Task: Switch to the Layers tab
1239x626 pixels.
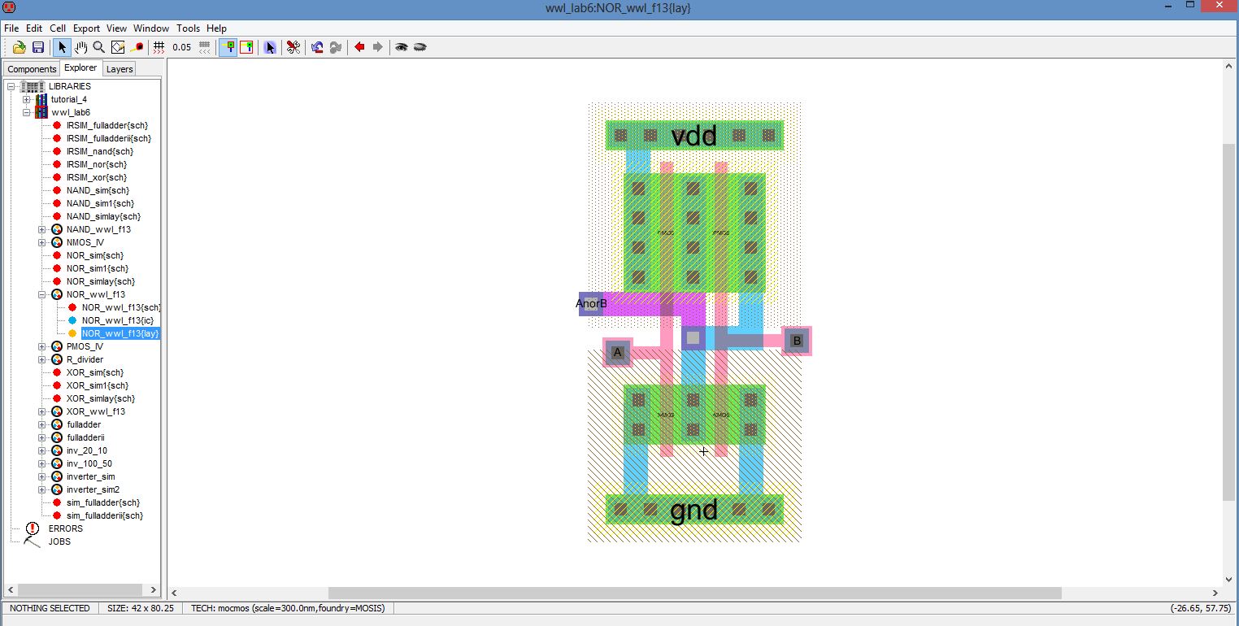Action: (120, 69)
